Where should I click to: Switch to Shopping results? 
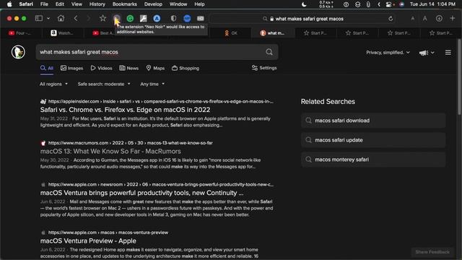186,68
